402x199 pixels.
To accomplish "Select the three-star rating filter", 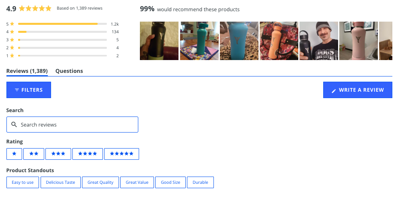I will (x=58, y=154).
